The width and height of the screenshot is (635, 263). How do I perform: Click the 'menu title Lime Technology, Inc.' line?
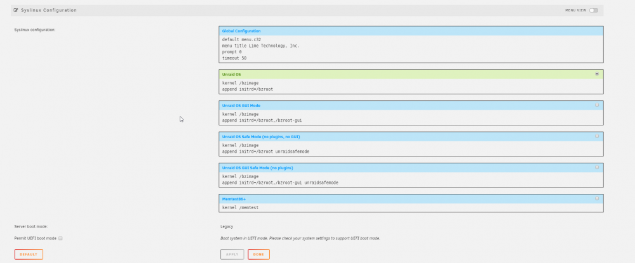(x=260, y=46)
